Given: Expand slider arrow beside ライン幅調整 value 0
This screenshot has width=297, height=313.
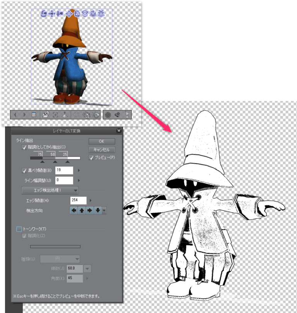Looking at the screenshot, I should (x=79, y=181).
